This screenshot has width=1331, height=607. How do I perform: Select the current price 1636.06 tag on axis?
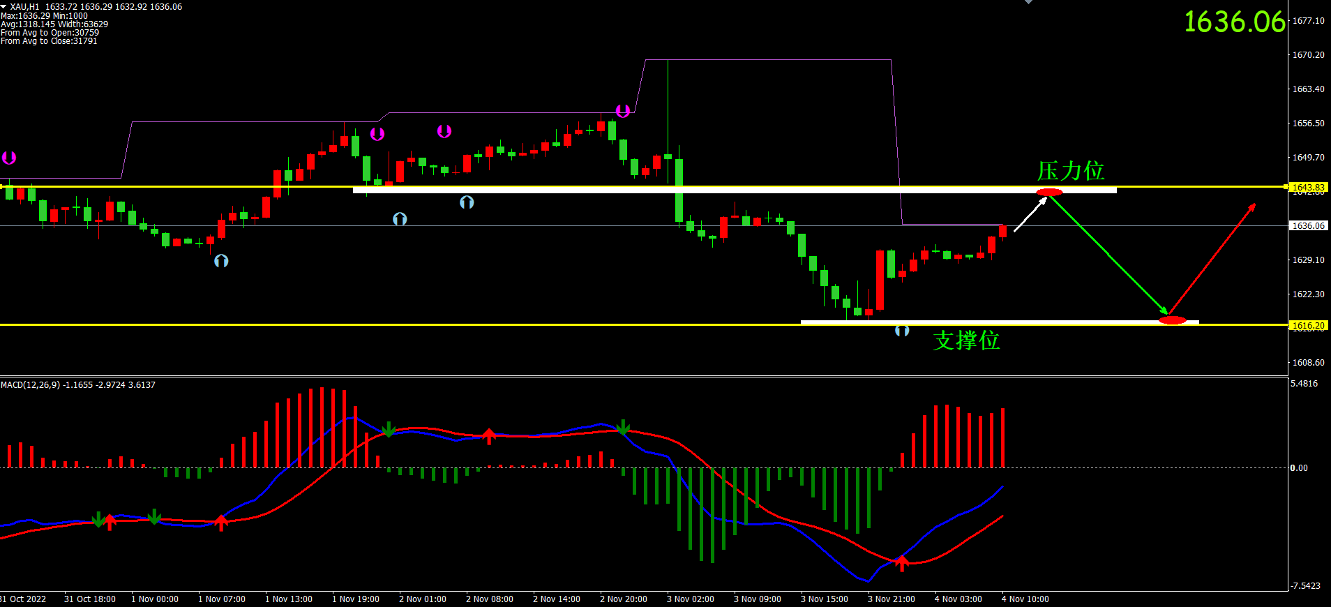tap(1308, 225)
